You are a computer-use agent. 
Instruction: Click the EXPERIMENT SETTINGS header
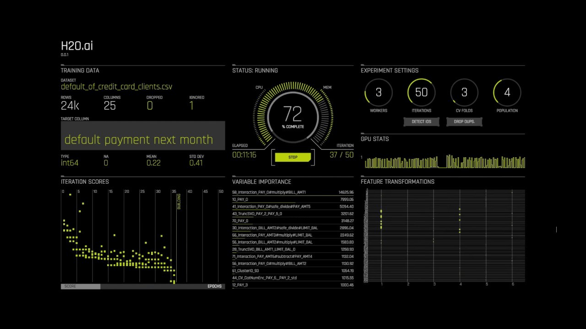390,70
